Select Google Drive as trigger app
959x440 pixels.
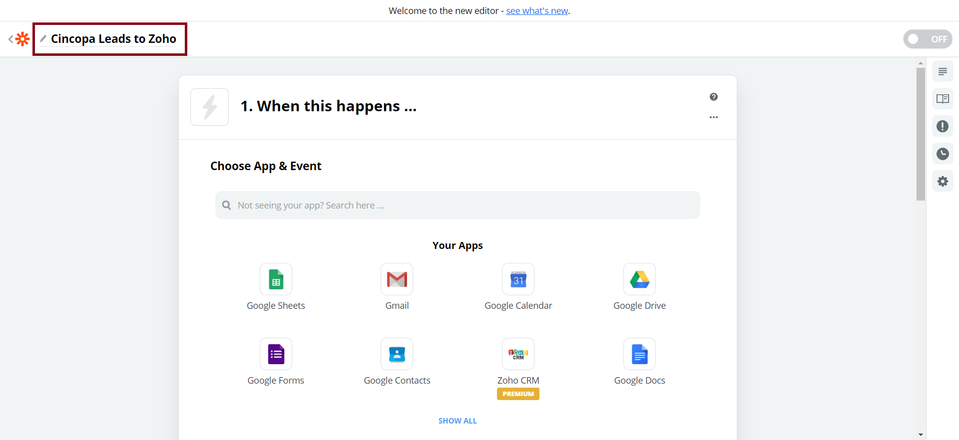pyautogui.click(x=639, y=279)
